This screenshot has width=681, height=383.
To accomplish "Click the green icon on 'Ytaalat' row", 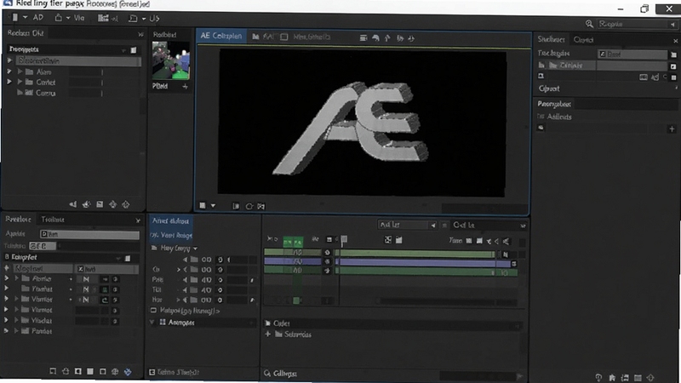I will pyautogui.click(x=105, y=289).
